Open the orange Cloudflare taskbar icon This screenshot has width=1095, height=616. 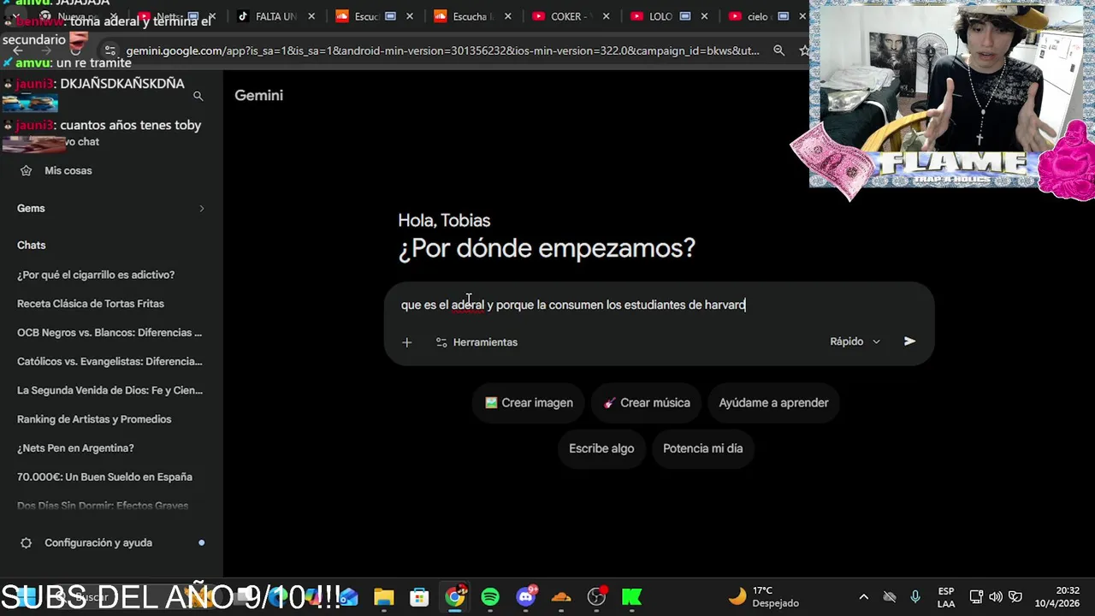point(561,597)
